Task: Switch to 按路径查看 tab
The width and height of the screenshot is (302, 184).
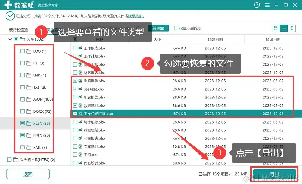Action: (19, 29)
